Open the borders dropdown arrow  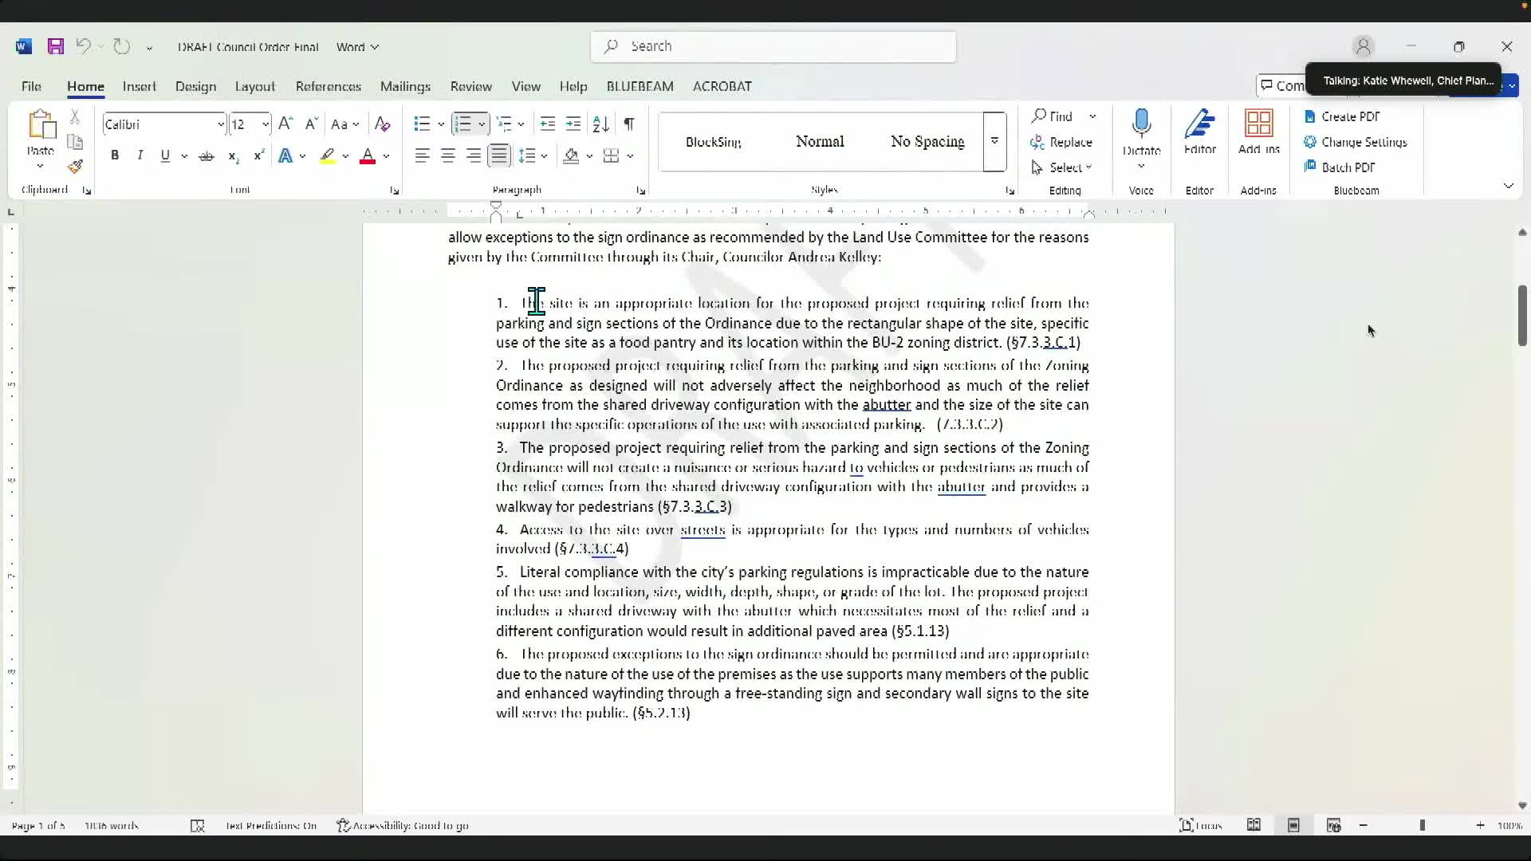tap(630, 156)
